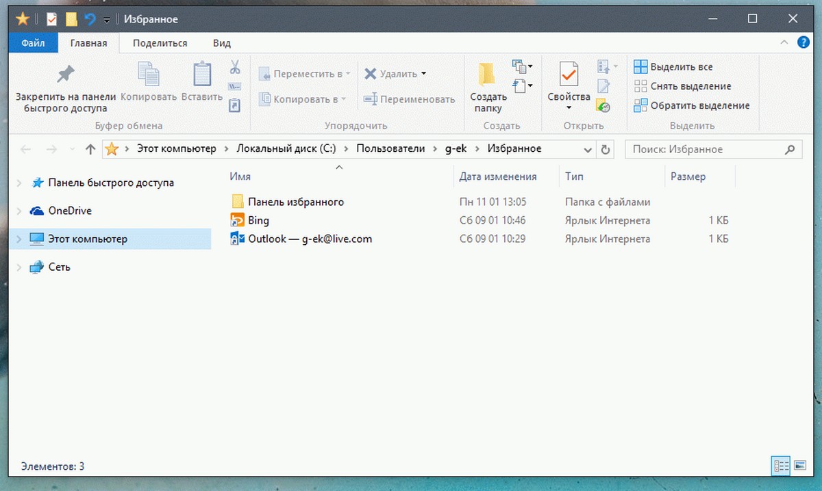Open the address bar history dropdown
The height and width of the screenshot is (491, 822).
(x=588, y=150)
